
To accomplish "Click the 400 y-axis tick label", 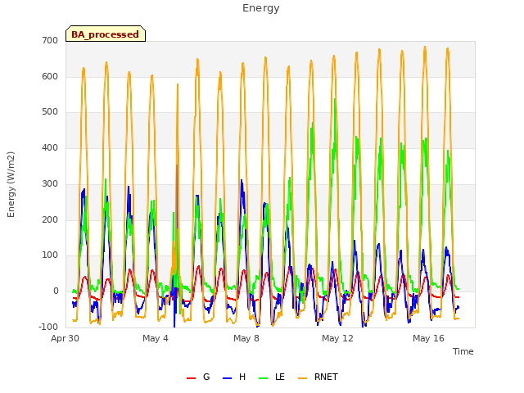I will pos(50,147).
